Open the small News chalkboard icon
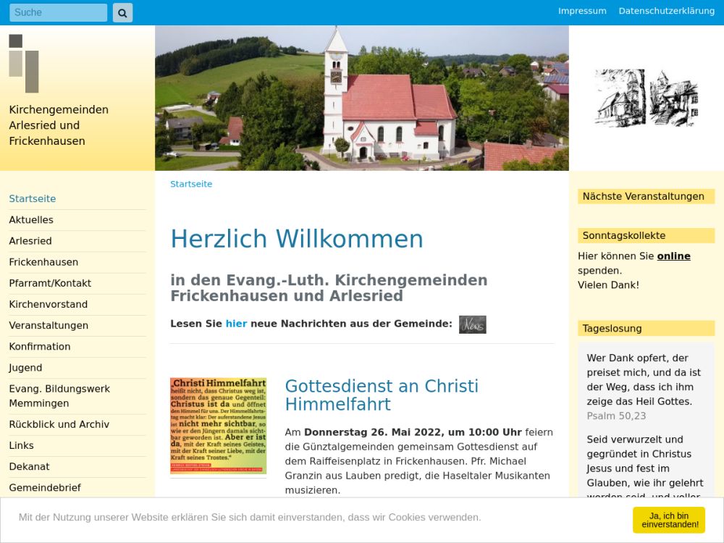Viewport: 724px width, 543px height. click(x=472, y=324)
